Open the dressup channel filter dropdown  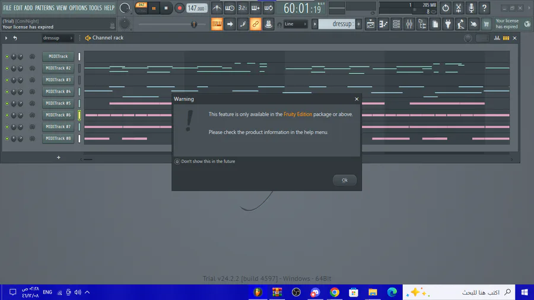(57, 38)
